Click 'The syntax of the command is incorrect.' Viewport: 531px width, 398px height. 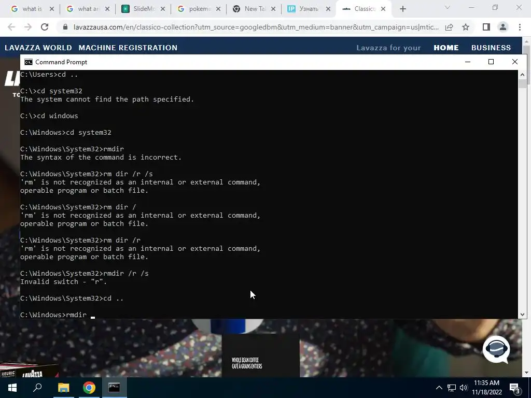(101, 158)
